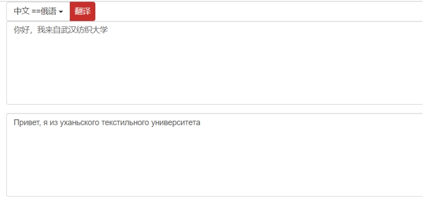Open the 中文 ==俄语 language pair dropdown

pyautogui.click(x=38, y=11)
